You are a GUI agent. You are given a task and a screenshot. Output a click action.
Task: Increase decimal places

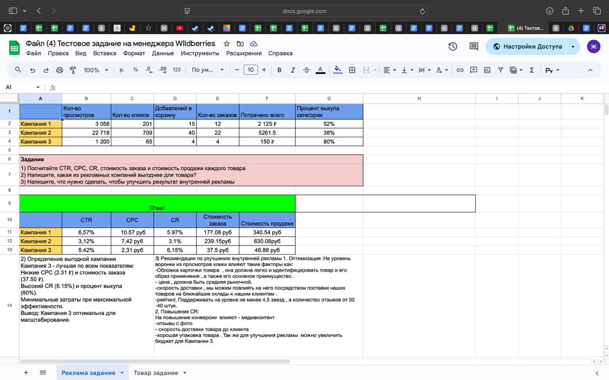tap(163, 70)
